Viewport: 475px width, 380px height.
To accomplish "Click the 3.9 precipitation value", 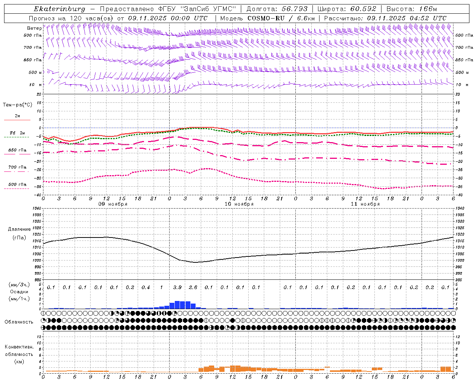I will pyautogui.click(x=177, y=288).
